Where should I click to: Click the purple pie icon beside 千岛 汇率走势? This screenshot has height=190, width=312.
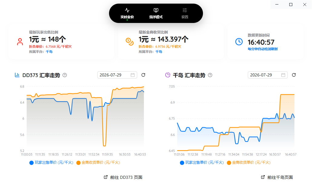168,75
